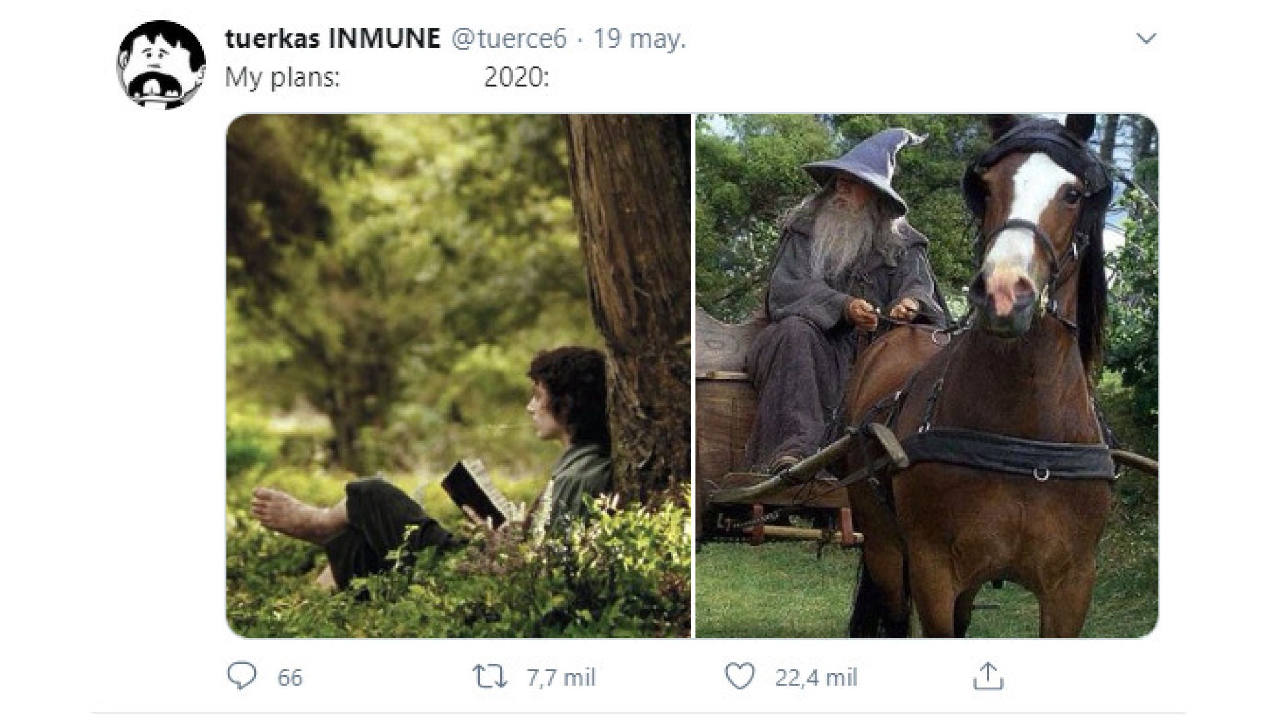
Task: Click the 22,4 mil likes count
Action: (x=816, y=677)
